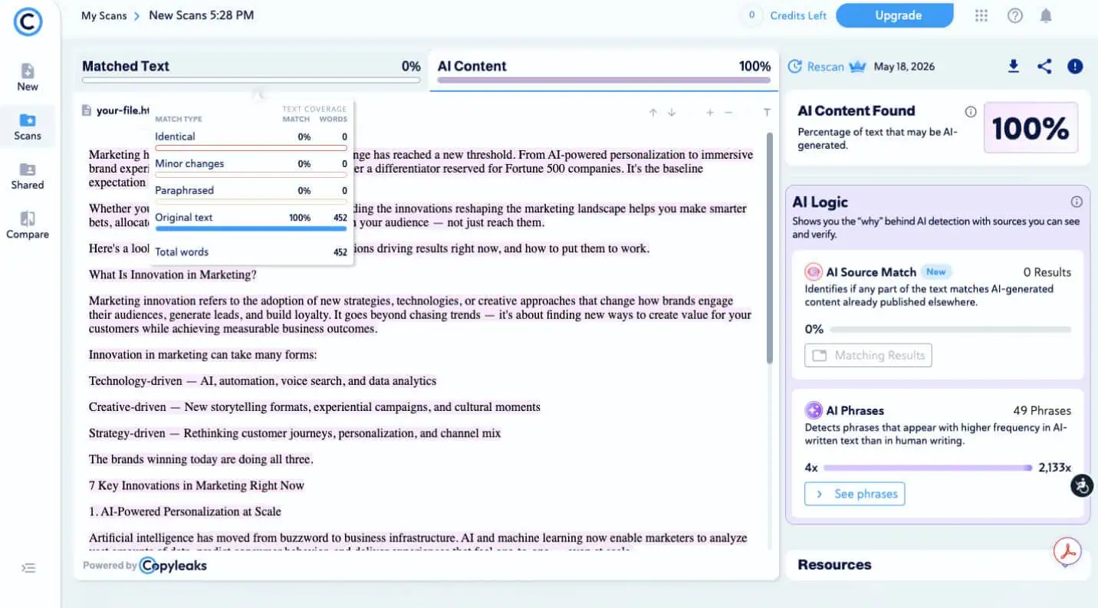Viewport: 1098px width, 608px height.
Task: Go to previous match up arrow
Action: (x=653, y=113)
